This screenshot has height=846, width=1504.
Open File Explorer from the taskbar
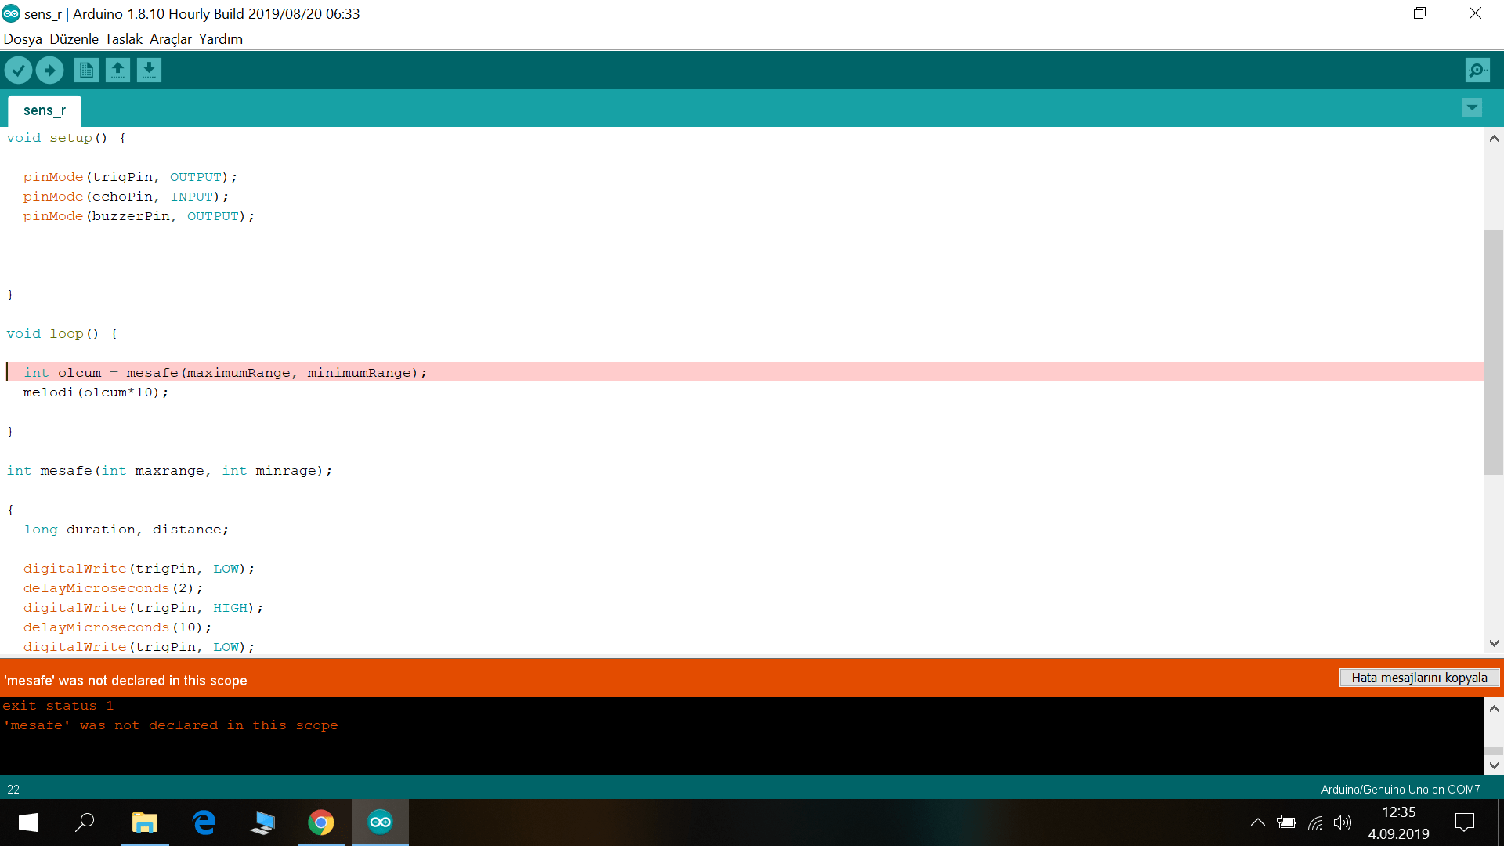coord(145,822)
